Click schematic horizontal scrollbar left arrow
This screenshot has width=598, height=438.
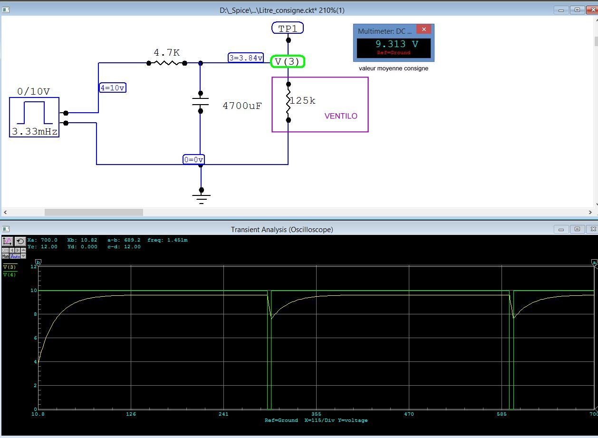[5, 212]
